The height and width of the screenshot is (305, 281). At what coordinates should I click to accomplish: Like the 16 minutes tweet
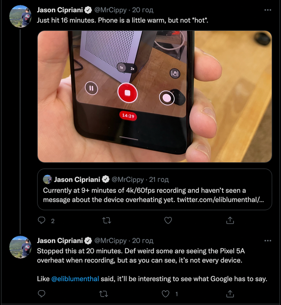(168, 220)
